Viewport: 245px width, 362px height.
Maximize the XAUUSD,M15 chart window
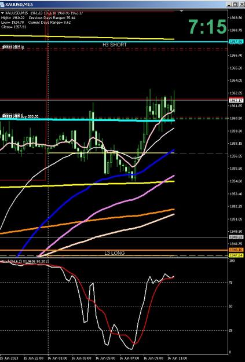pyautogui.click(x=235, y=5)
